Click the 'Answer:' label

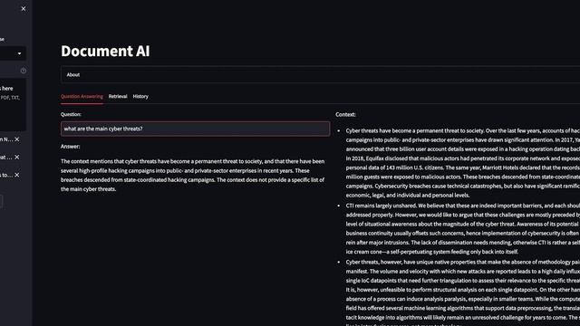(x=71, y=147)
